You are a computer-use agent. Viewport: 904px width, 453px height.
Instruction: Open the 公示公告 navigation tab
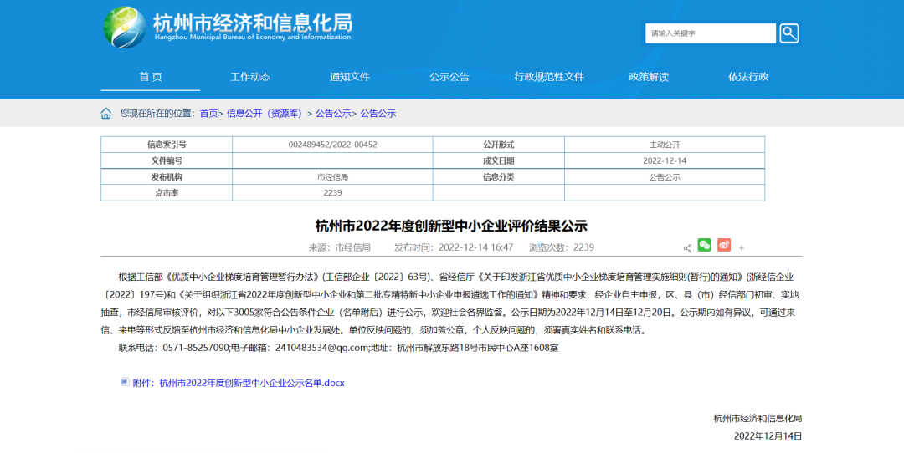[x=449, y=77]
